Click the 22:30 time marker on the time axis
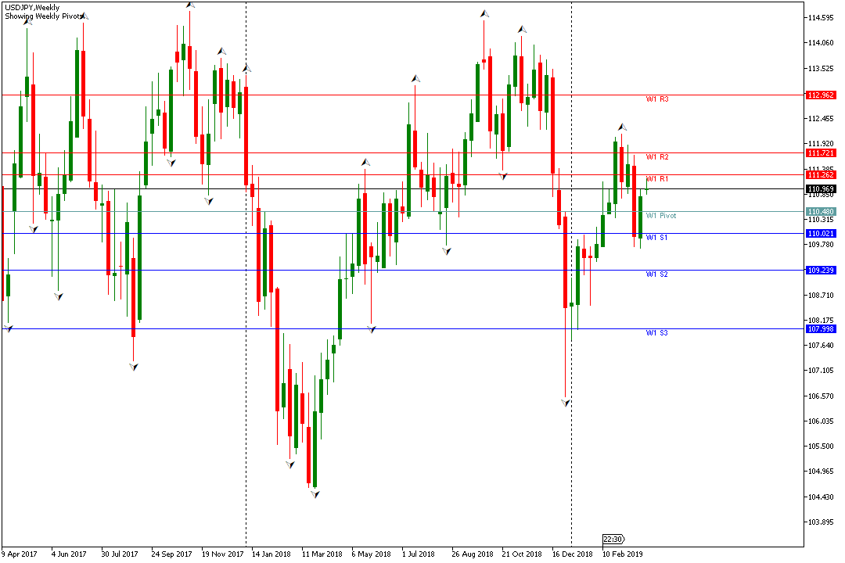The image size is (845, 563). click(x=613, y=539)
